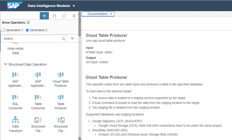This screenshot has width=232, height=140.
Task: Collapse the Structured Data Operators section
Action: (x=6, y=64)
